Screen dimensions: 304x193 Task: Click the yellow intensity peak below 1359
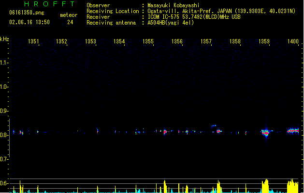(x=265, y=186)
